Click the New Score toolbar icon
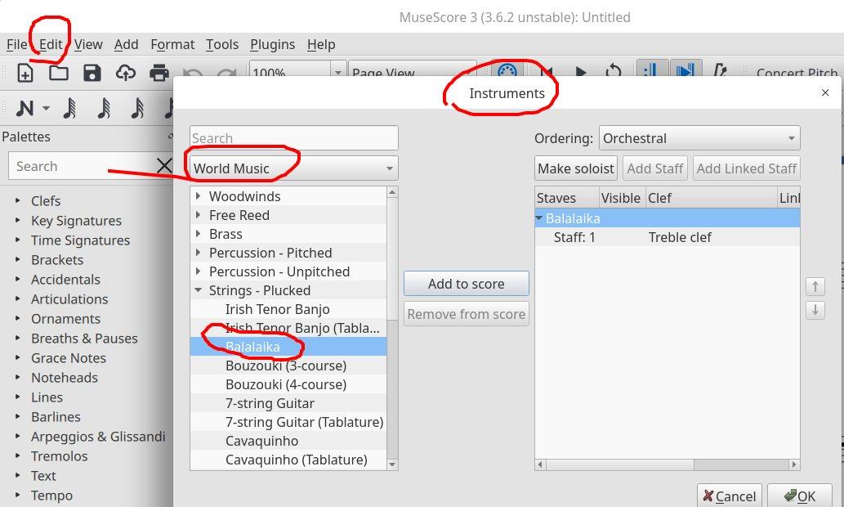 pyautogui.click(x=25, y=72)
